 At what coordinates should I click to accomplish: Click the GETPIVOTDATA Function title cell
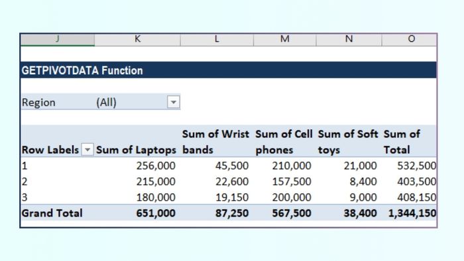coord(229,70)
